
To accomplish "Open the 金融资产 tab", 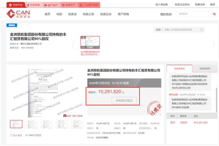I will (68, 5).
